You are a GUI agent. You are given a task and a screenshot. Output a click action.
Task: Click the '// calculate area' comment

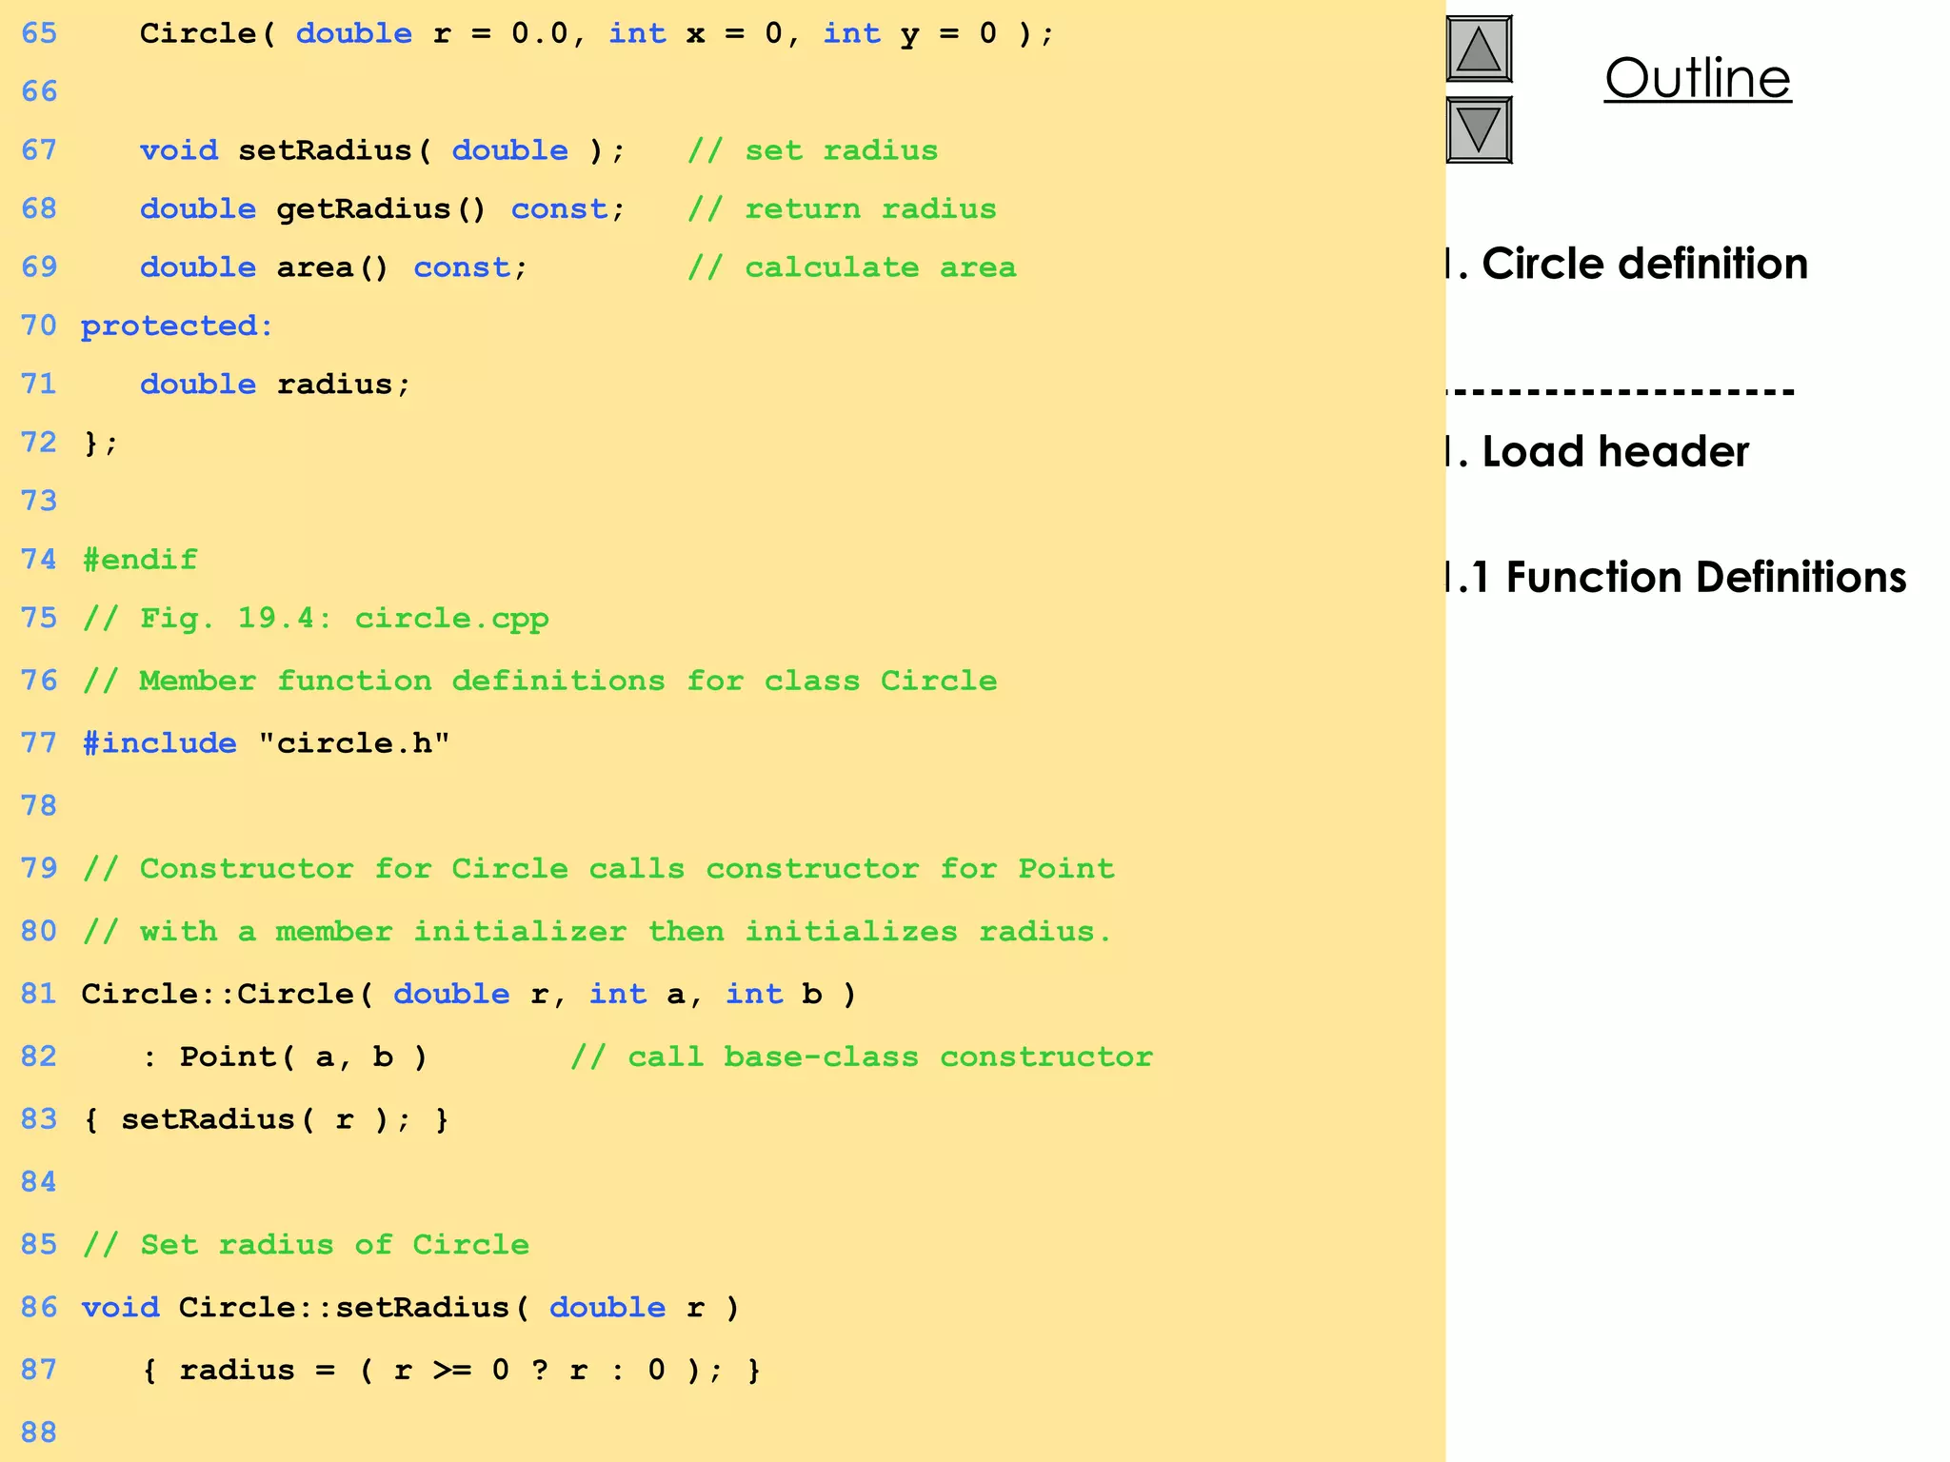851,267
